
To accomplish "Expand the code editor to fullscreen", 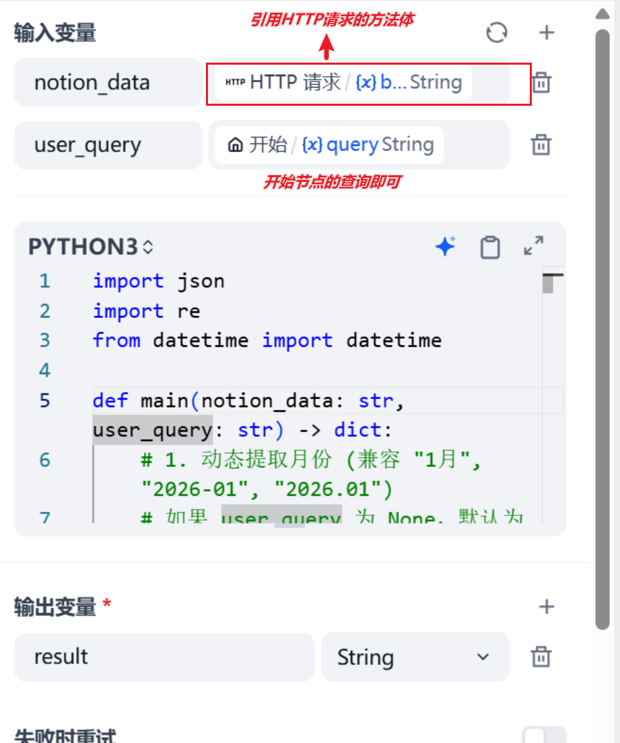I will coord(533,246).
